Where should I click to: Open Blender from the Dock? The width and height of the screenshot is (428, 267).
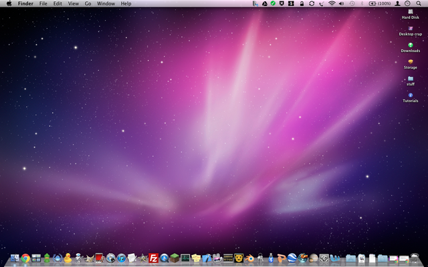coord(249,258)
